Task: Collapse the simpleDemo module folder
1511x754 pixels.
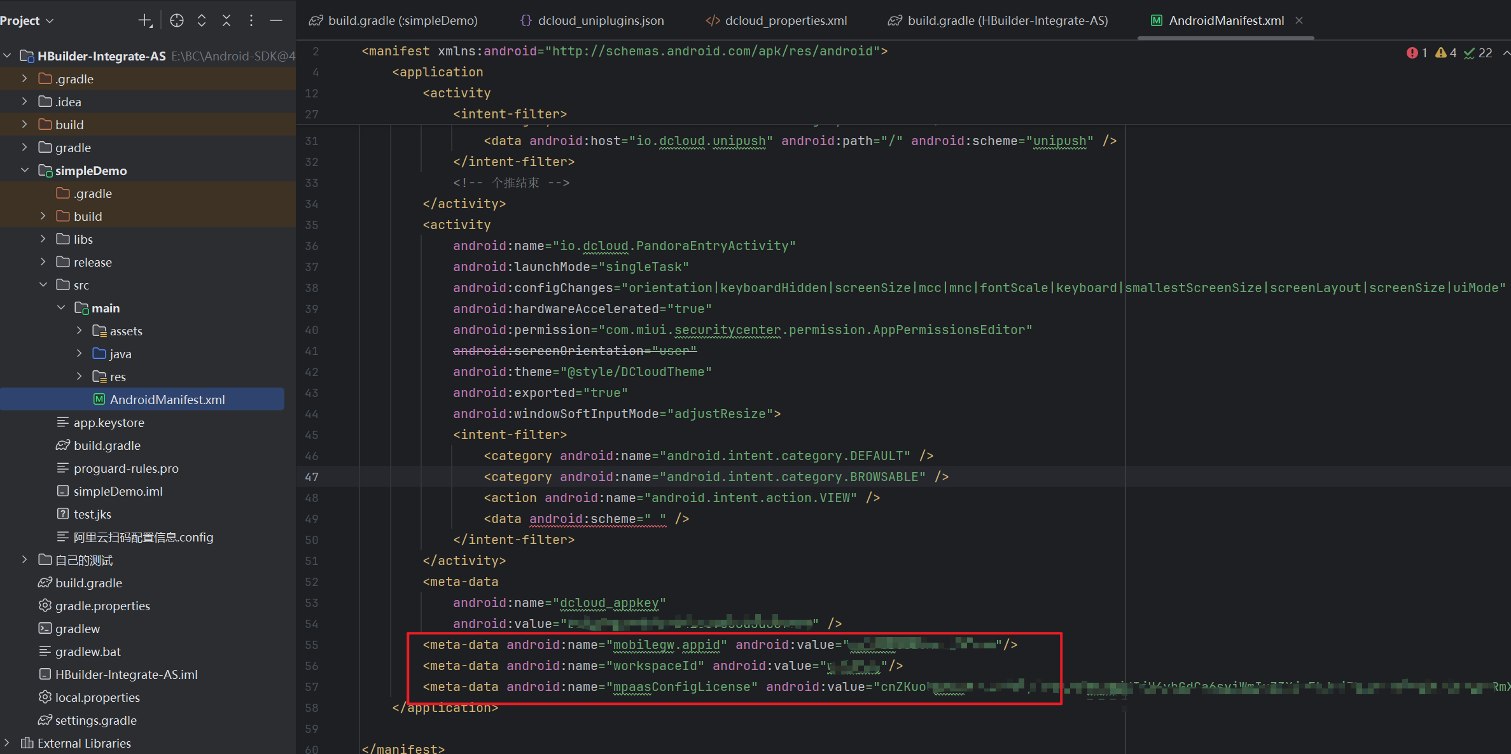Action: (x=25, y=171)
